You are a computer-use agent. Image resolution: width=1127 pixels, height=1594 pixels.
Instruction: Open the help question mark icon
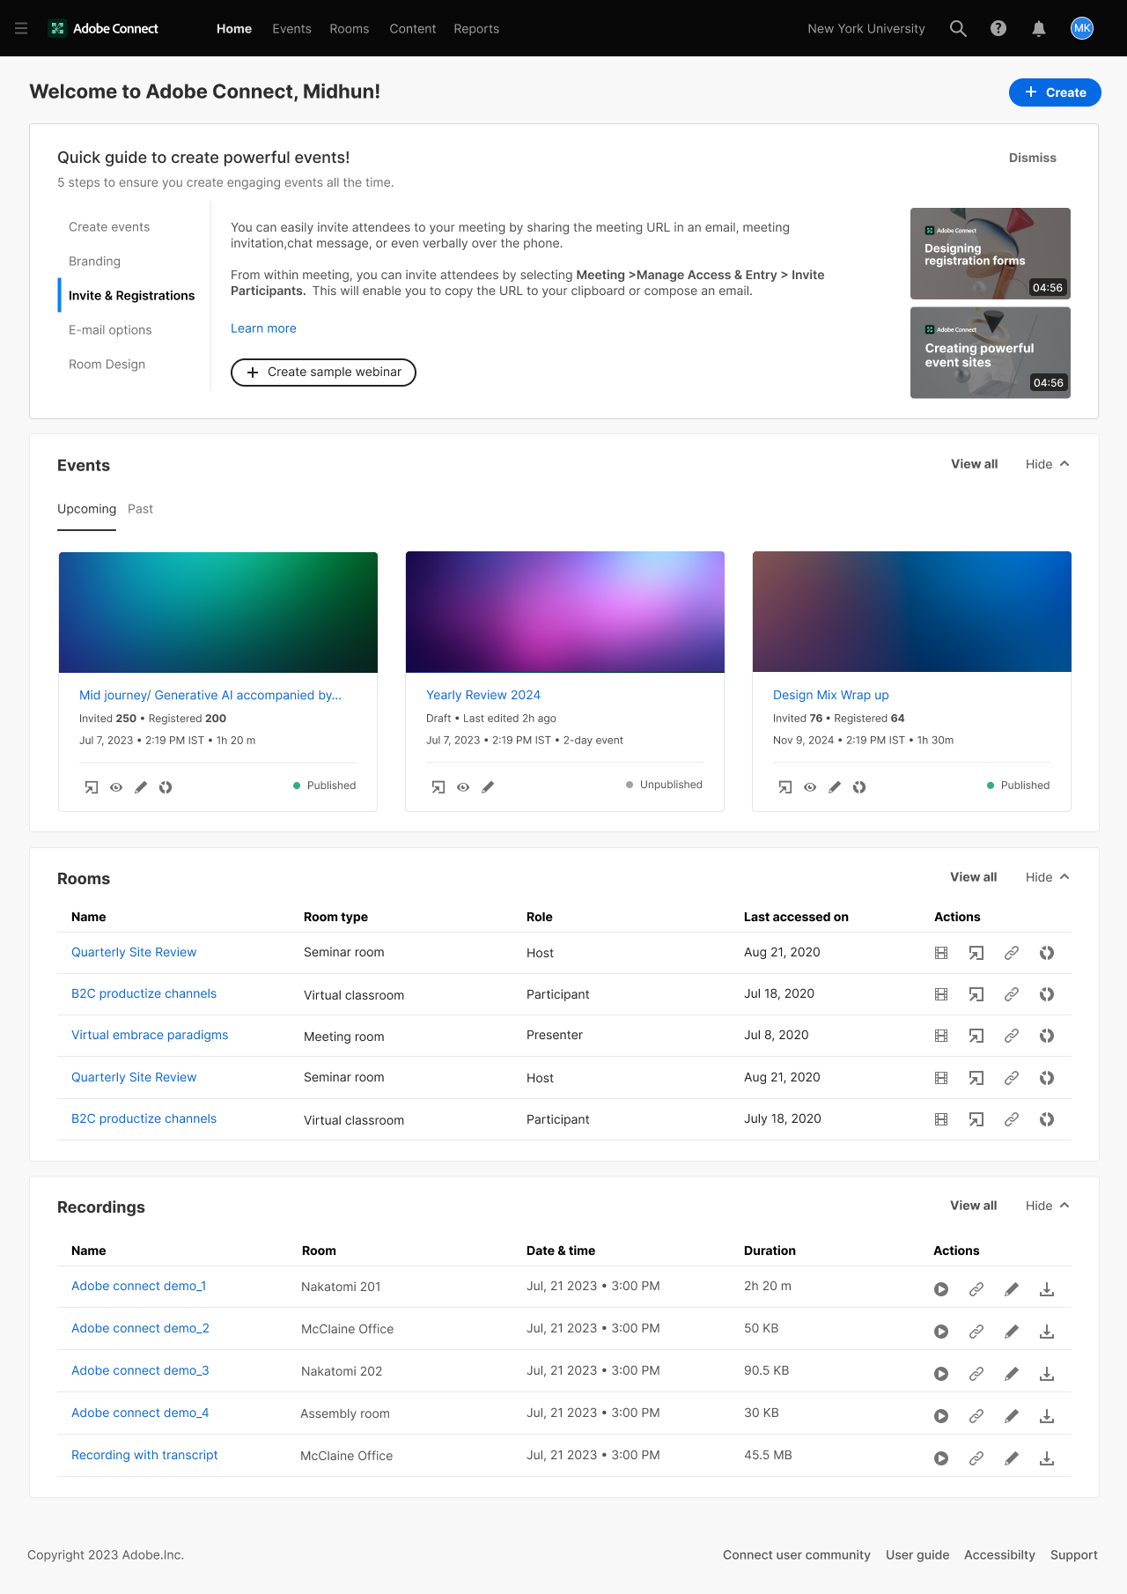[x=998, y=28]
